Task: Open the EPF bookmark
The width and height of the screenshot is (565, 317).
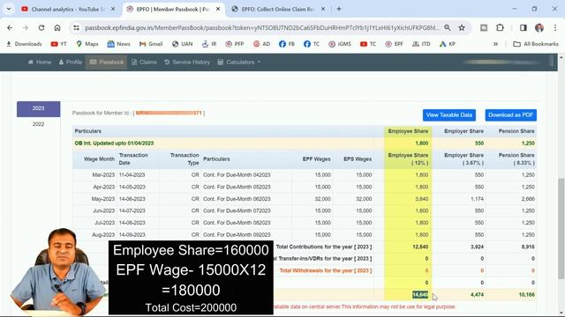Action: pyautogui.click(x=394, y=44)
